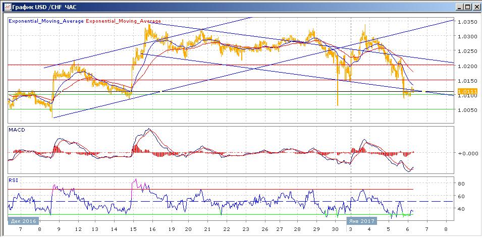This screenshot has width=482, height=239.
Task: Click price axis label 1.0300
Action: (x=467, y=37)
